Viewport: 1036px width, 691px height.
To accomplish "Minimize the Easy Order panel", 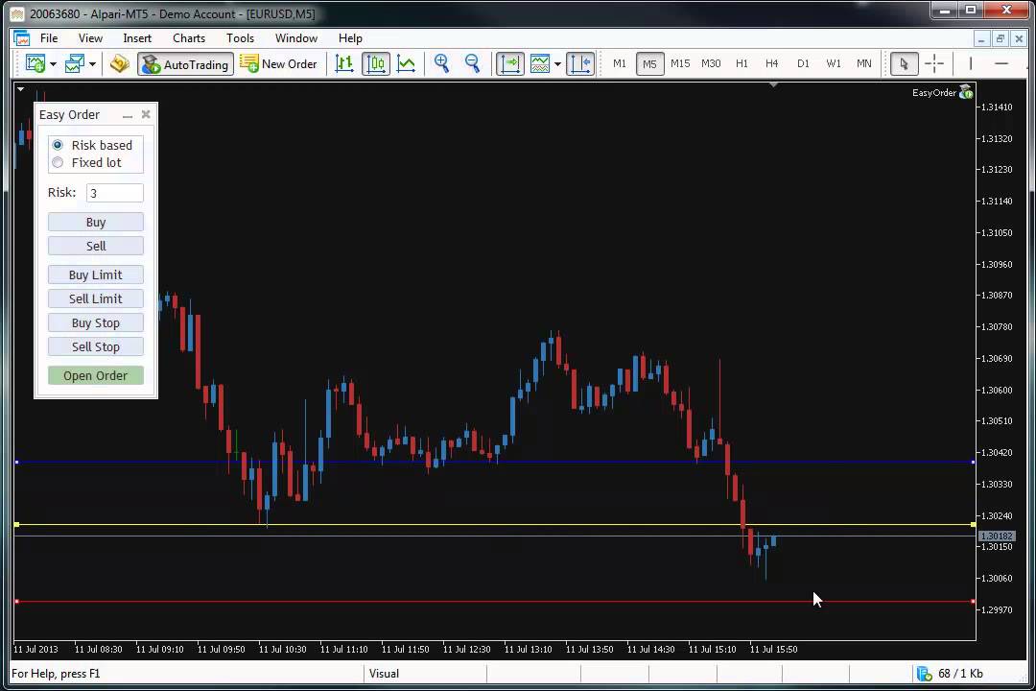I will [128, 115].
